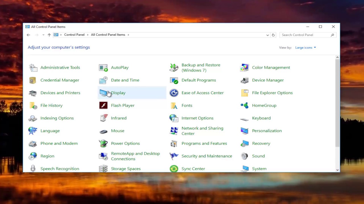Open the Infrared icon
The image size is (364, 204).
(x=103, y=118)
